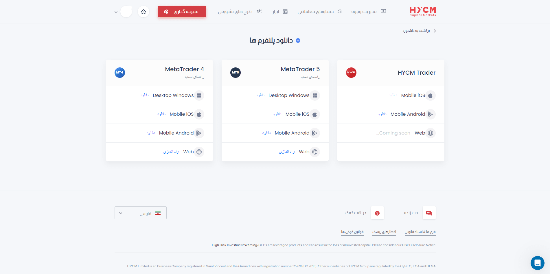
Task: Click the red سپرده گذاری deposit button
Action: 182,12
